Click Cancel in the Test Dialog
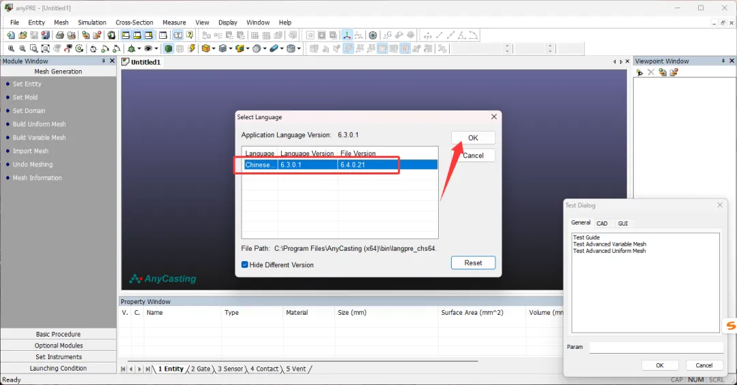This screenshot has width=737, height=385. click(x=704, y=365)
